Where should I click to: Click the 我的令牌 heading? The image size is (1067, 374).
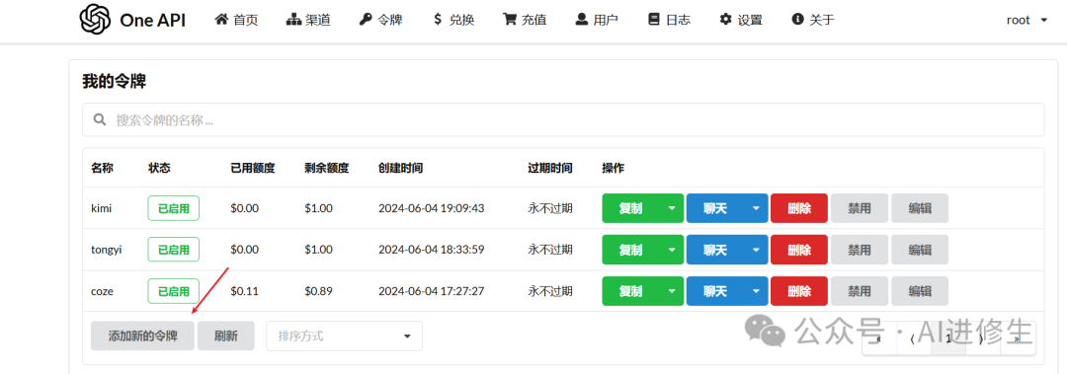pos(115,82)
